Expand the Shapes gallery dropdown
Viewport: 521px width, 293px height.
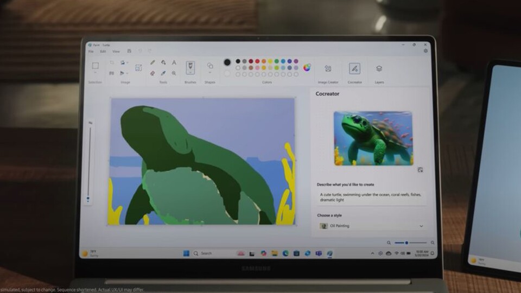(x=210, y=73)
